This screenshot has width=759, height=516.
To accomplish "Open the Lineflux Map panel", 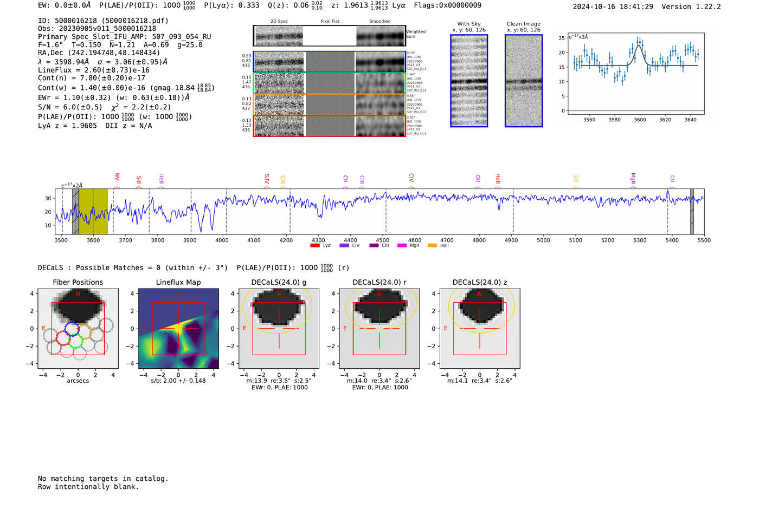I will click(x=178, y=328).
